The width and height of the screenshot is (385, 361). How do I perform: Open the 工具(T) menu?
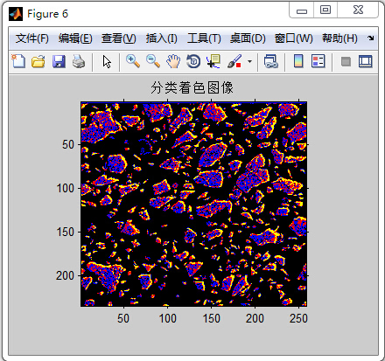[x=204, y=38]
